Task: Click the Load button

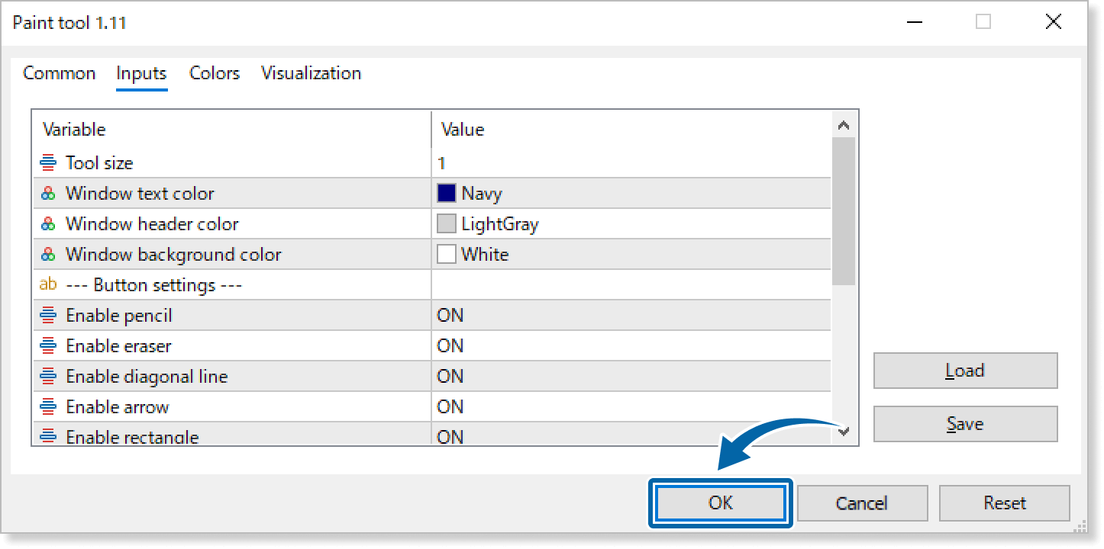Action: coord(965,371)
